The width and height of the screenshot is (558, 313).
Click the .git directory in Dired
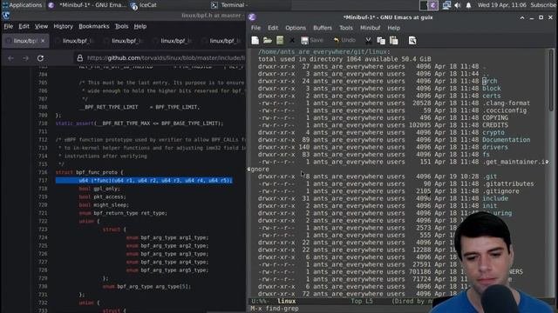490,176
